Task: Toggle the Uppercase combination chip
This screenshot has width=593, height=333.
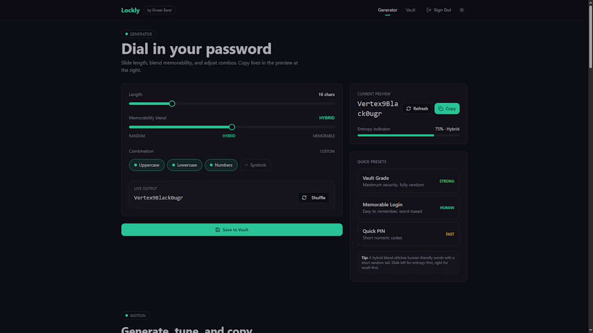Action: click(147, 165)
